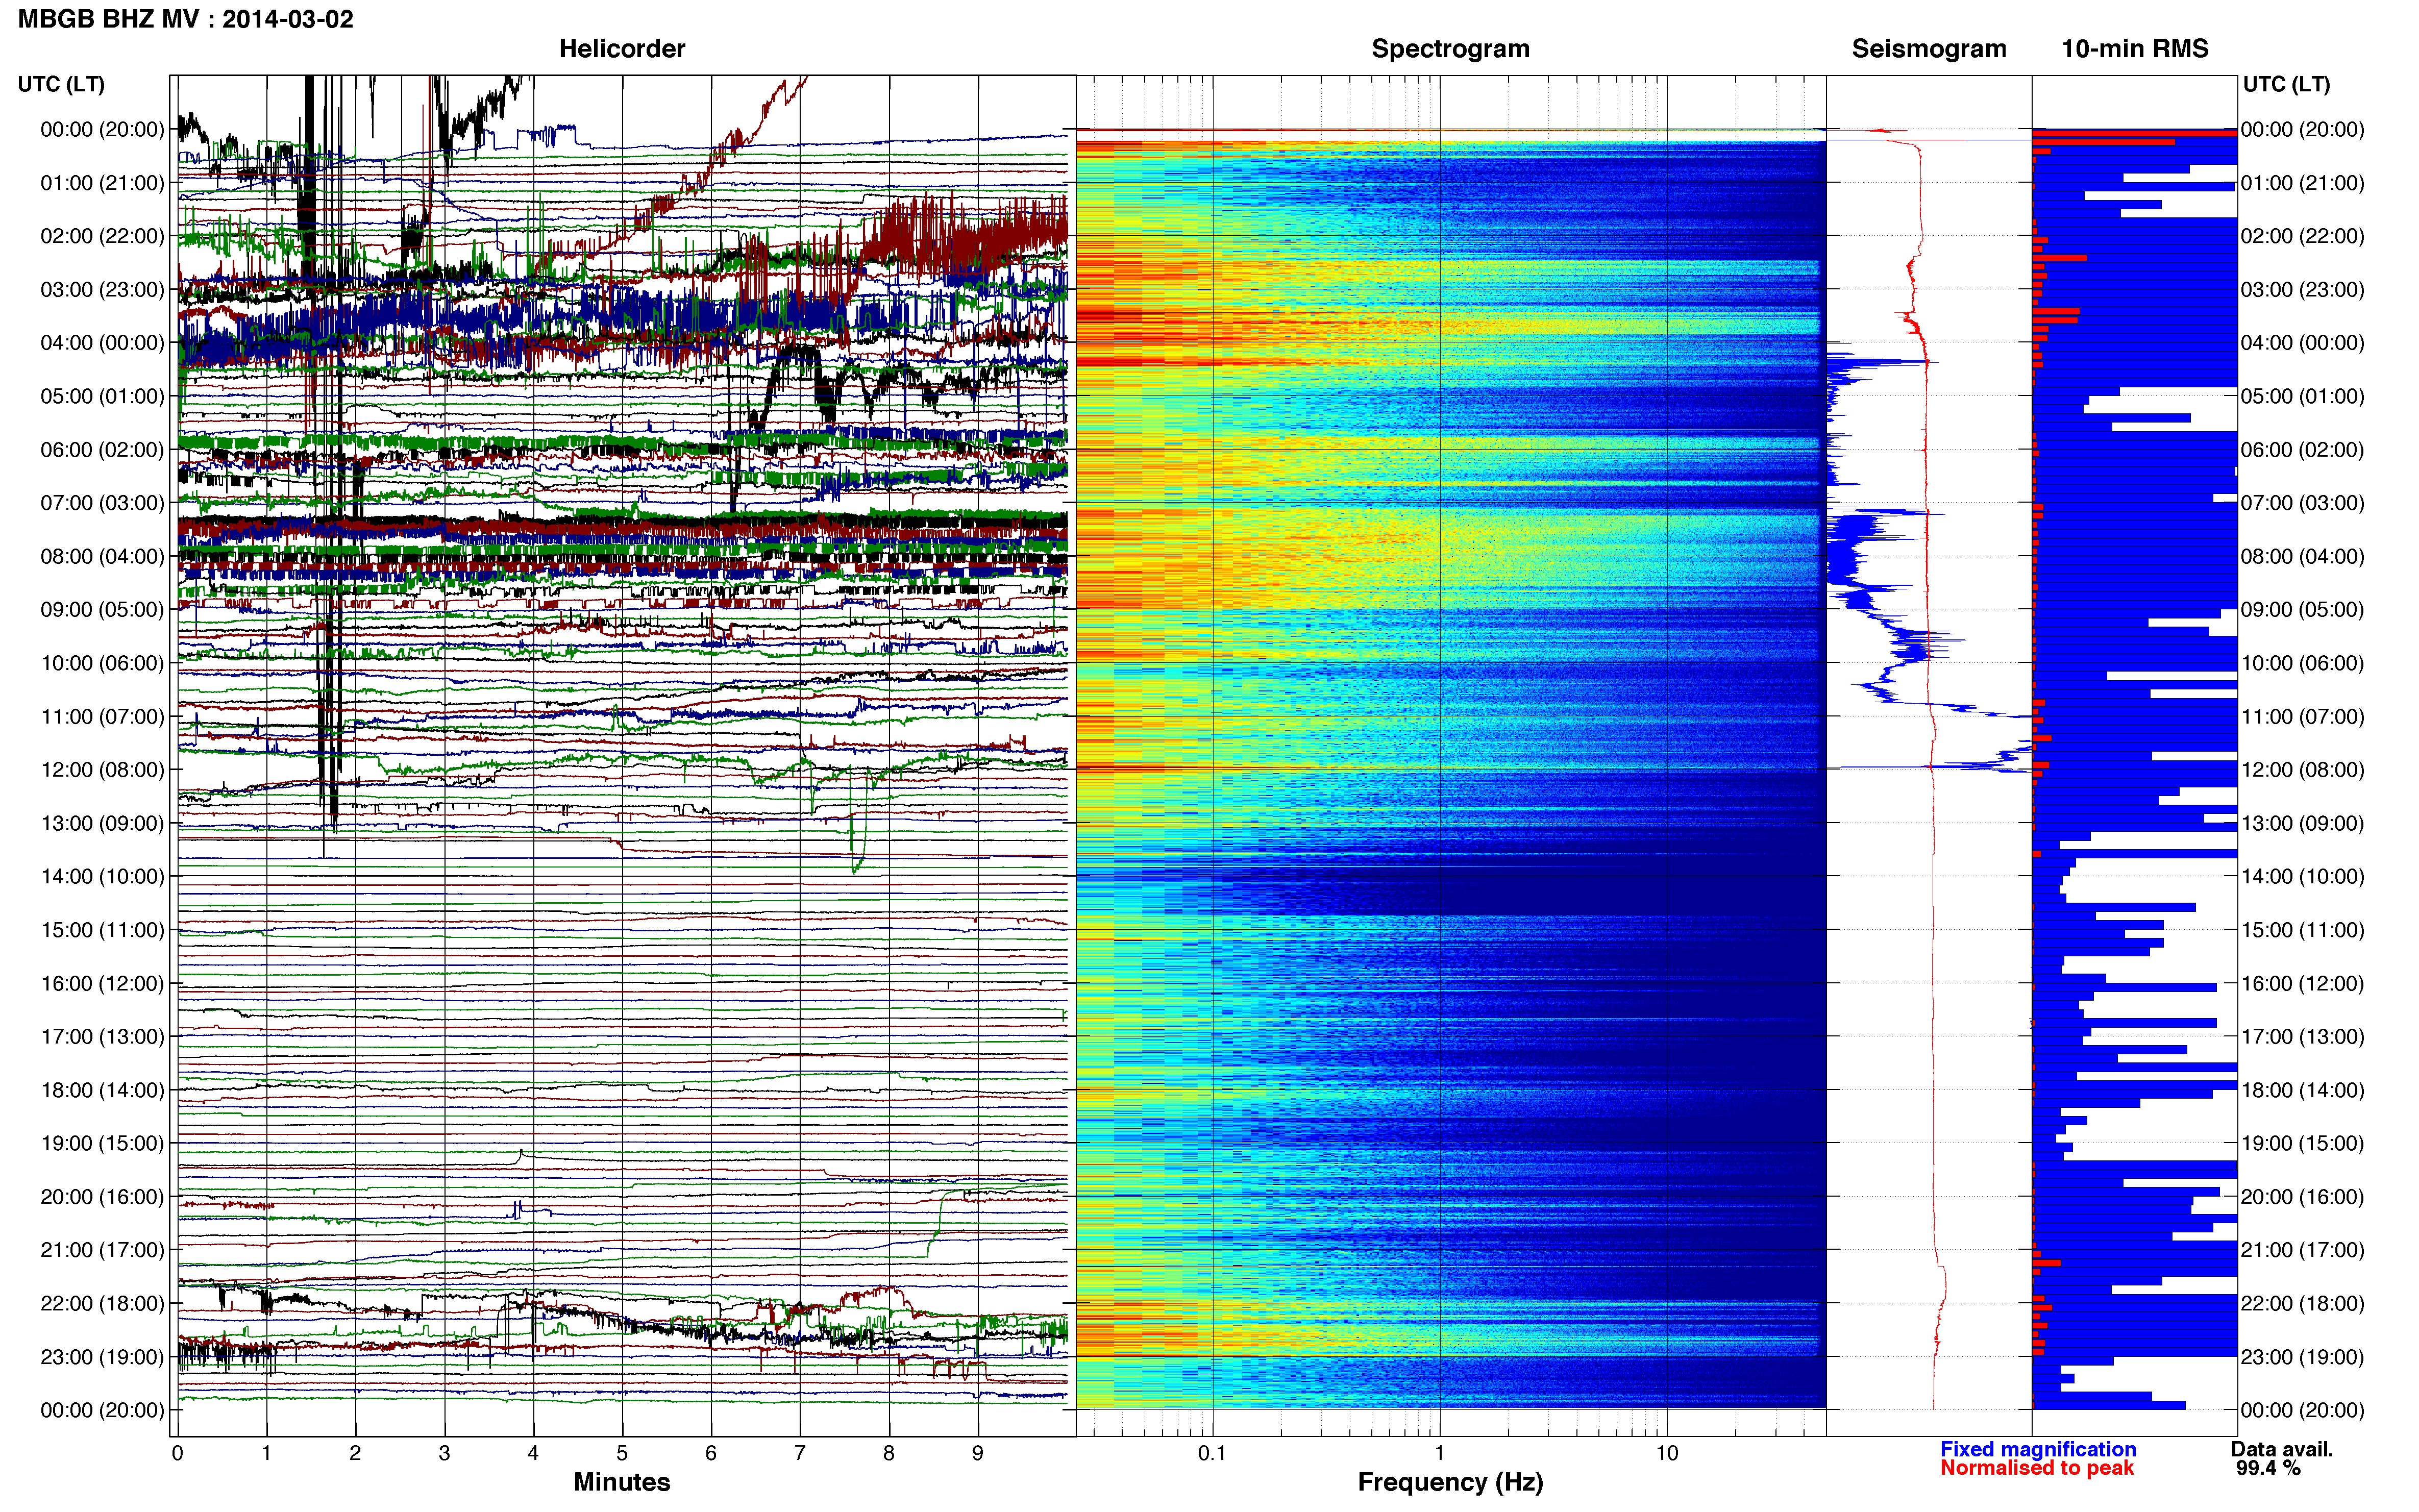Click the left 06:00 (02:00) time label
This screenshot has width=2419, height=1512.
pyautogui.click(x=102, y=449)
